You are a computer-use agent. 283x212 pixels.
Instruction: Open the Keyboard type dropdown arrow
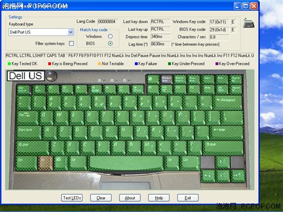pyautogui.click(x=71, y=32)
